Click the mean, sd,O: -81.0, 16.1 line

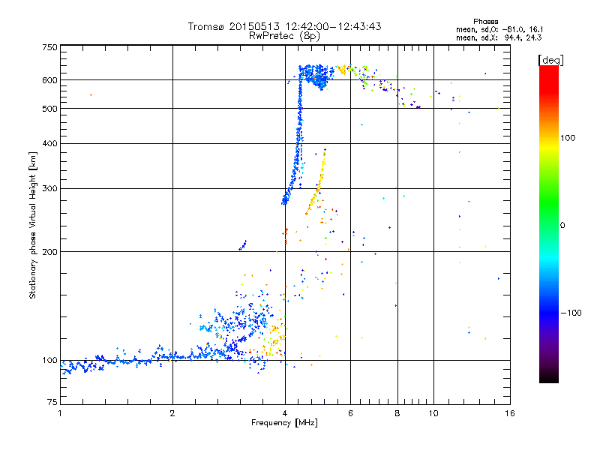click(499, 30)
